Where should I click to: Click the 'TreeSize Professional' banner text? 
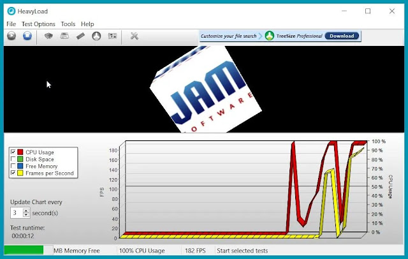coord(299,36)
